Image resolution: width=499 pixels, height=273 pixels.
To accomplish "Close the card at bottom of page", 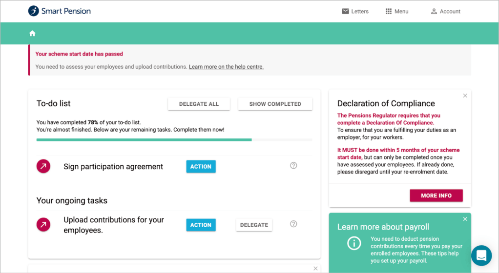I will point(315,269).
